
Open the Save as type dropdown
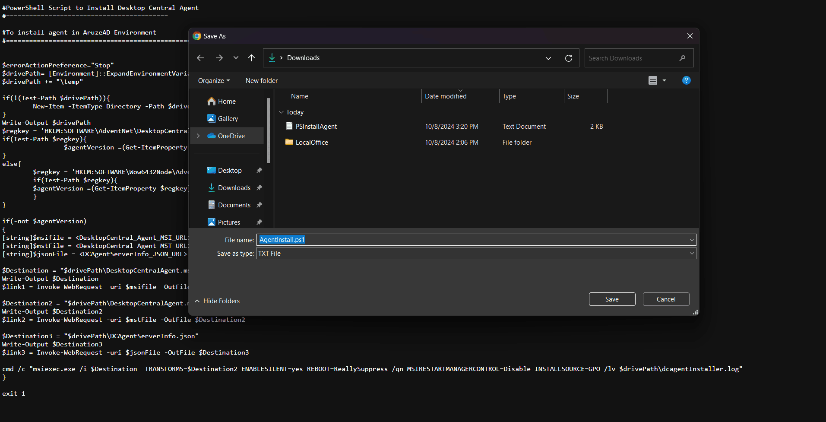692,254
